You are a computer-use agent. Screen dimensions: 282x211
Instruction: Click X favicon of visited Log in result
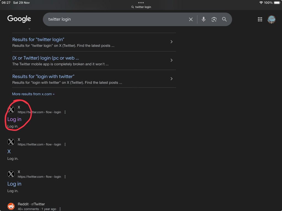[x=11, y=110]
